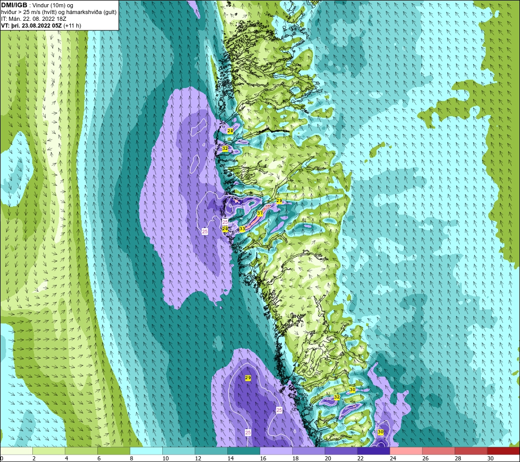The width and height of the screenshot is (520, 462).
Task: Click the northern yellow 32 label below the 28
Action: click(x=225, y=148)
